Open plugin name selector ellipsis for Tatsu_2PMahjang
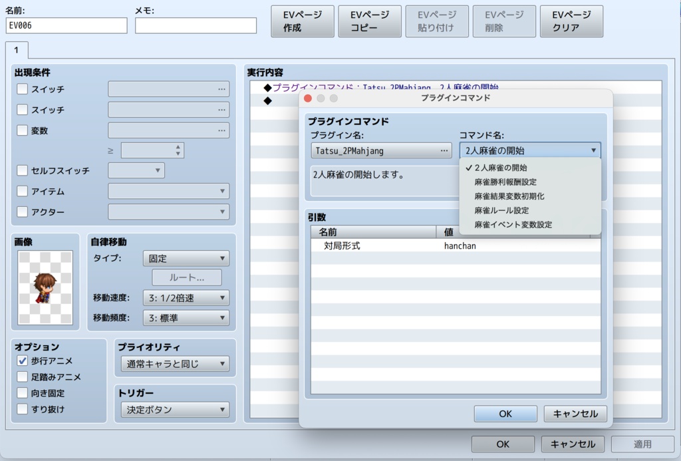681x461 pixels. pyautogui.click(x=444, y=151)
